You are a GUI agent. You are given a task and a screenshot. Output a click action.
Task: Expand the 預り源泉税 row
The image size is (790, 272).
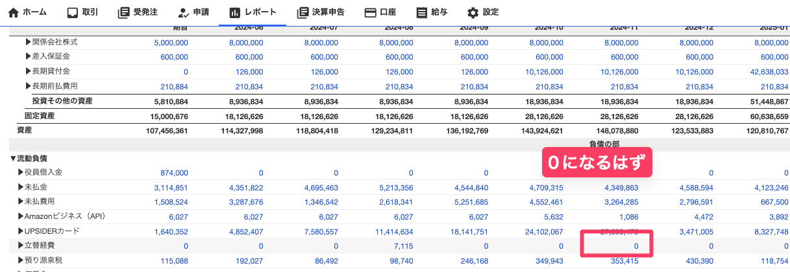21,260
